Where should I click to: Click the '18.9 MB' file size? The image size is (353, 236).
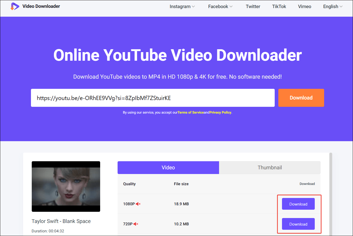click(181, 204)
